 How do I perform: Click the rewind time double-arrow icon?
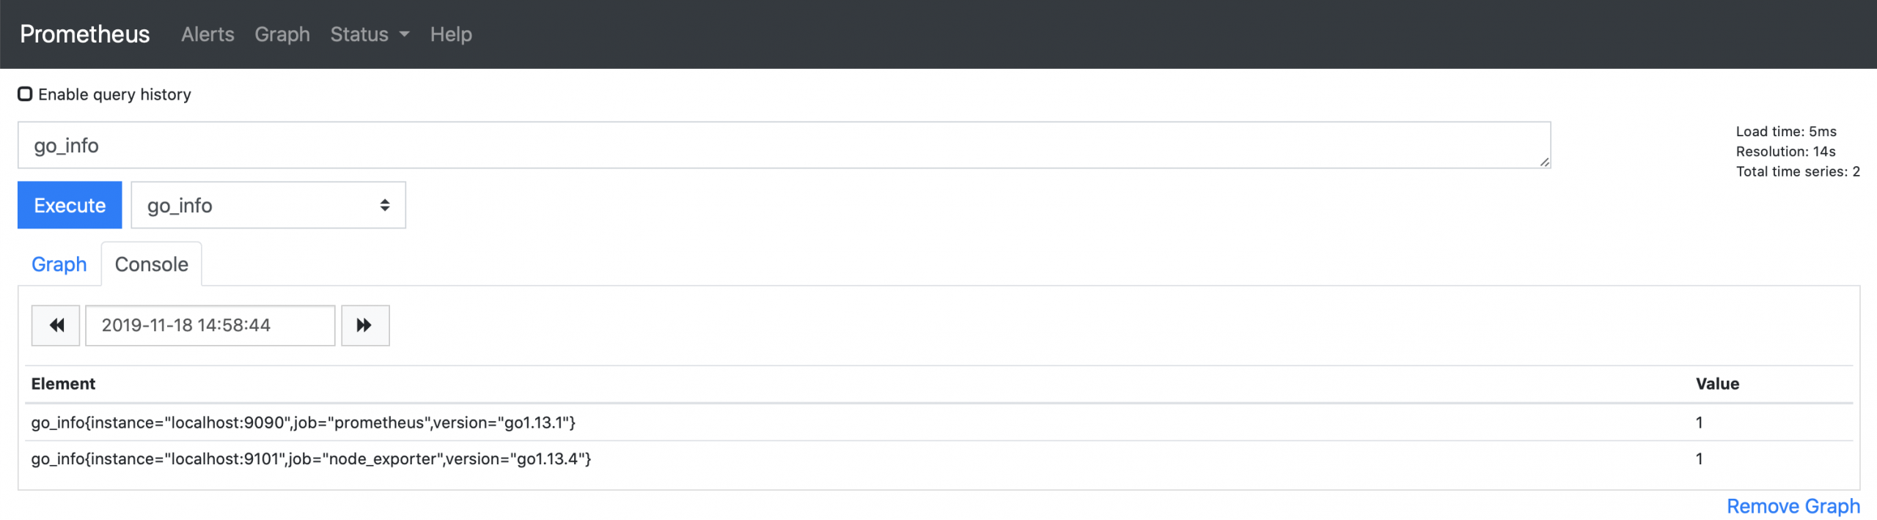tap(56, 325)
